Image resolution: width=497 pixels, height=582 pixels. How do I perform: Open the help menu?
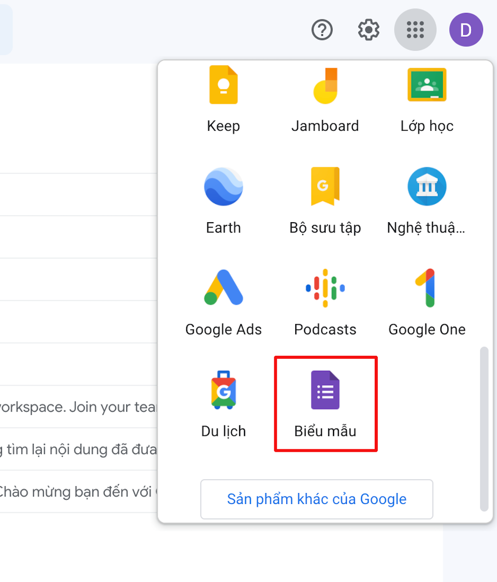[x=322, y=29]
